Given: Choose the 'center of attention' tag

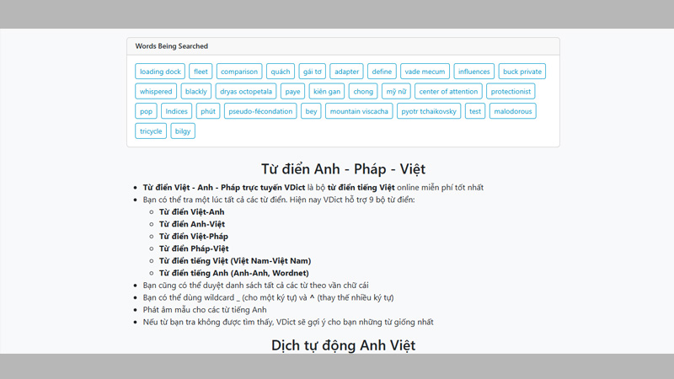Looking at the screenshot, I should point(448,91).
